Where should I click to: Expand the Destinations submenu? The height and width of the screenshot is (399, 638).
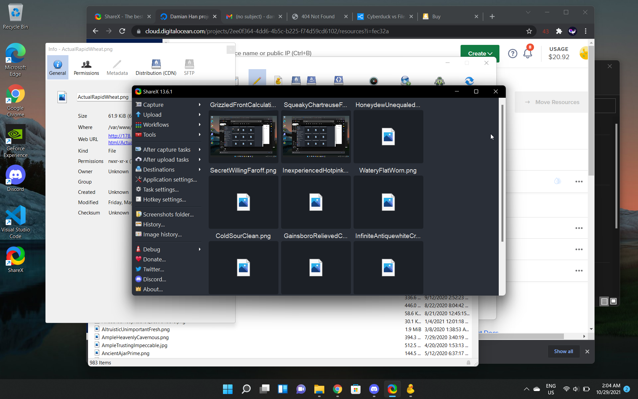pos(159,170)
